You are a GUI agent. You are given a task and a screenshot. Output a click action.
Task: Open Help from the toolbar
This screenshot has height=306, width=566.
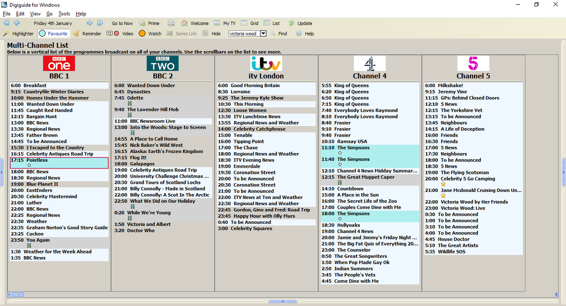click(x=305, y=34)
